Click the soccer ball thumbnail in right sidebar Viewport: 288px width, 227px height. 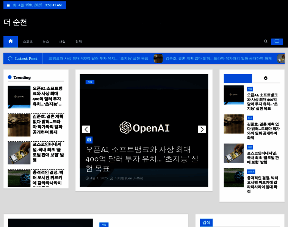point(233,178)
